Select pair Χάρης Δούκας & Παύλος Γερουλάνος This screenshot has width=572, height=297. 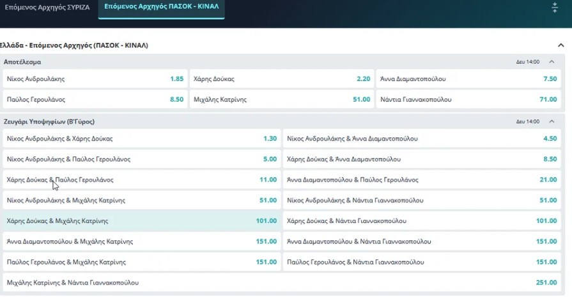142,179
